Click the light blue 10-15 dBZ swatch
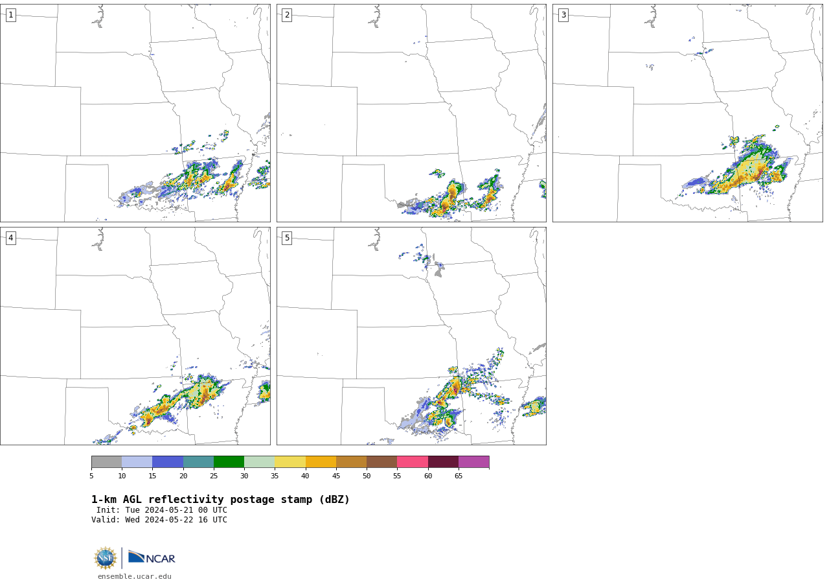This screenshot has height=584, width=829. [137, 461]
